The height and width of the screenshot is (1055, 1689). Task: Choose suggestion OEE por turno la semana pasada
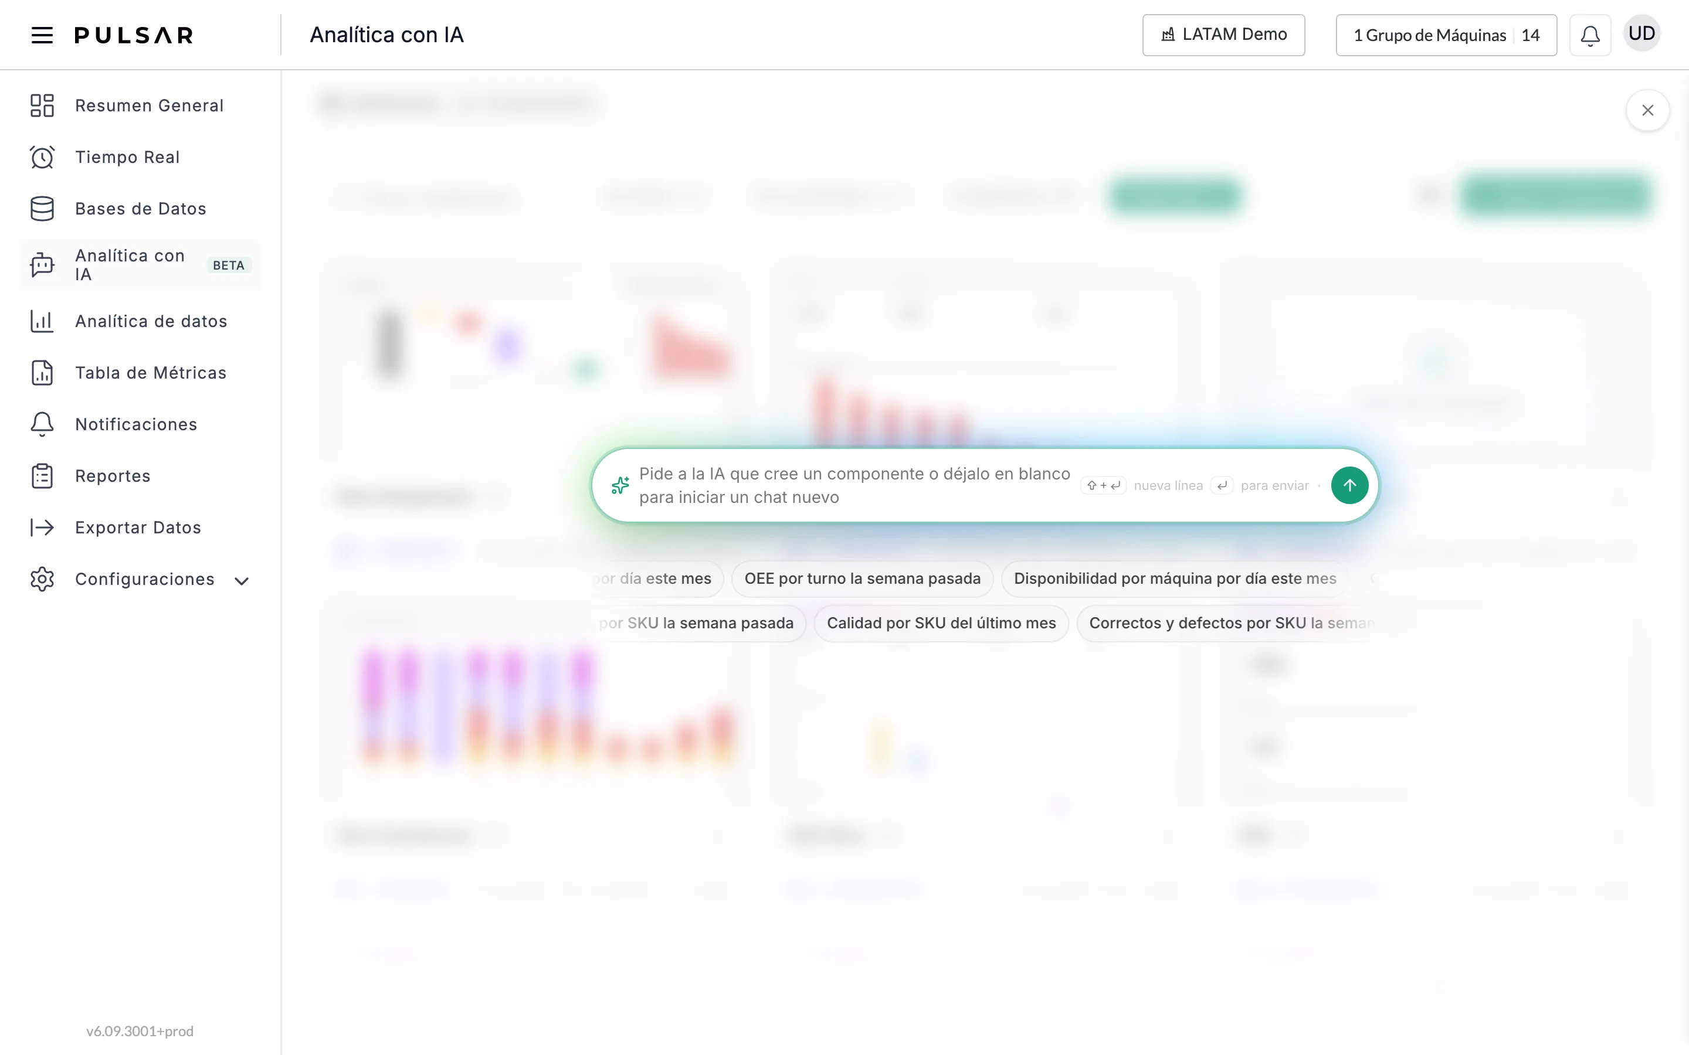(x=862, y=578)
